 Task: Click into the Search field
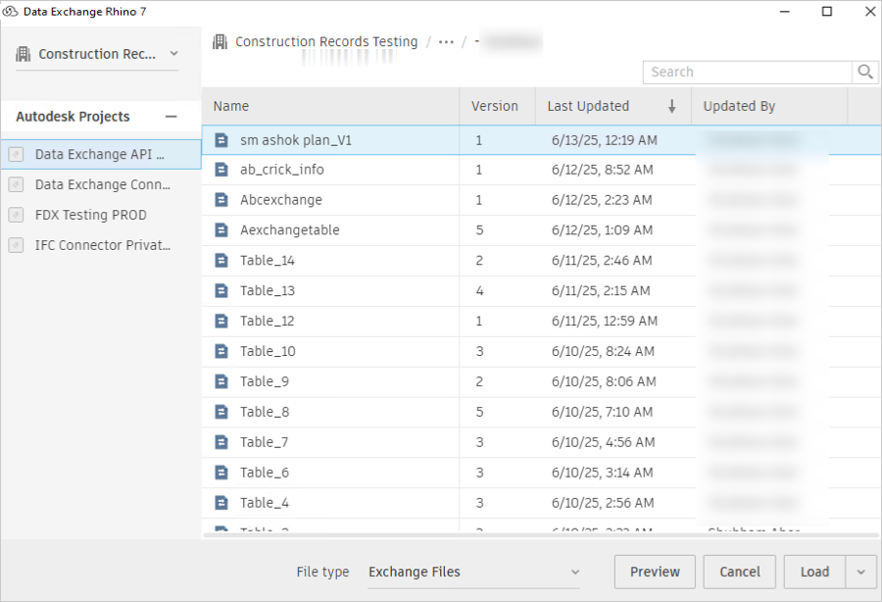tap(748, 72)
